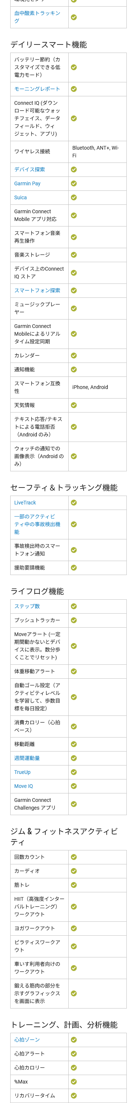
Task: Follow the TrueUp link
Action: click(x=22, y=772)
